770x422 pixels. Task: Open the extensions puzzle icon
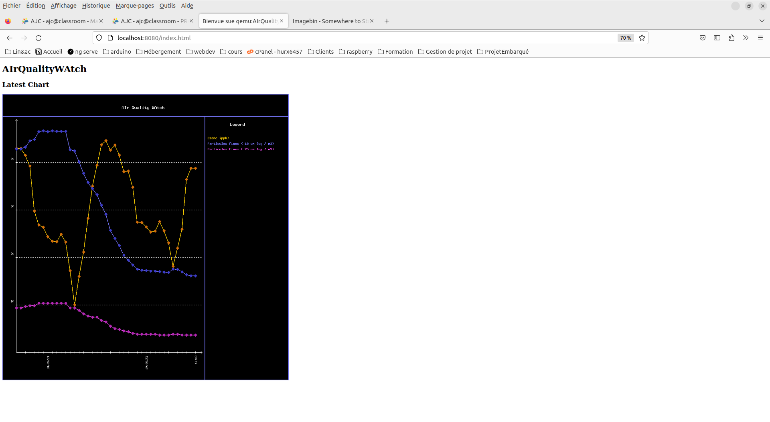731,38
